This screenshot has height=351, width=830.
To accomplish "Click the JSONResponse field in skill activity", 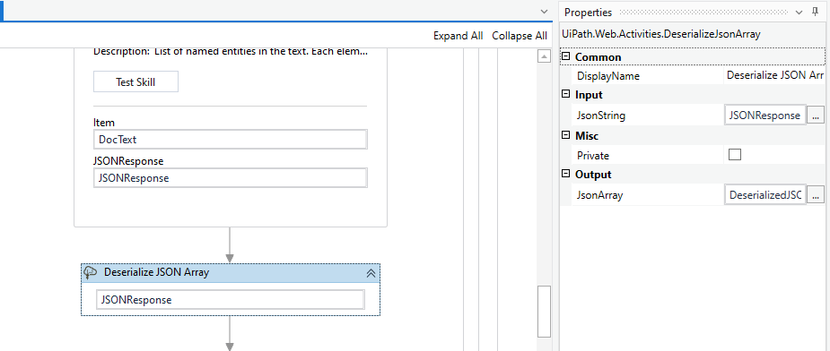I will point(231,178).
